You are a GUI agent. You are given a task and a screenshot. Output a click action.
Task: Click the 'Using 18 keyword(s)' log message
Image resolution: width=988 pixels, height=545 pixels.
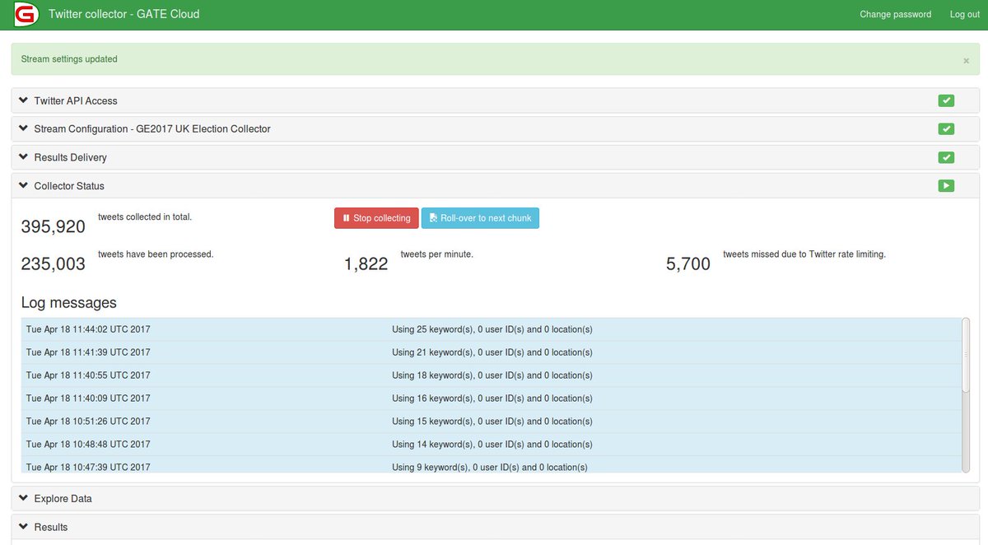pos(492,375)
